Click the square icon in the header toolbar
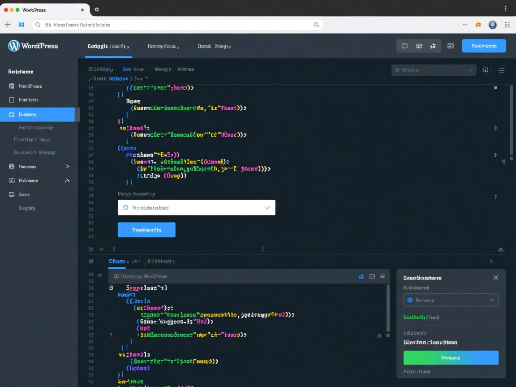This screenshot has height=387, width=516. [x=405, y=46]
